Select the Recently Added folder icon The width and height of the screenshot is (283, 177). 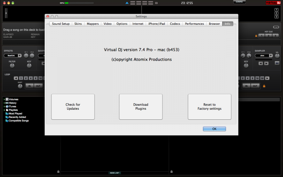tap(7, 117)
